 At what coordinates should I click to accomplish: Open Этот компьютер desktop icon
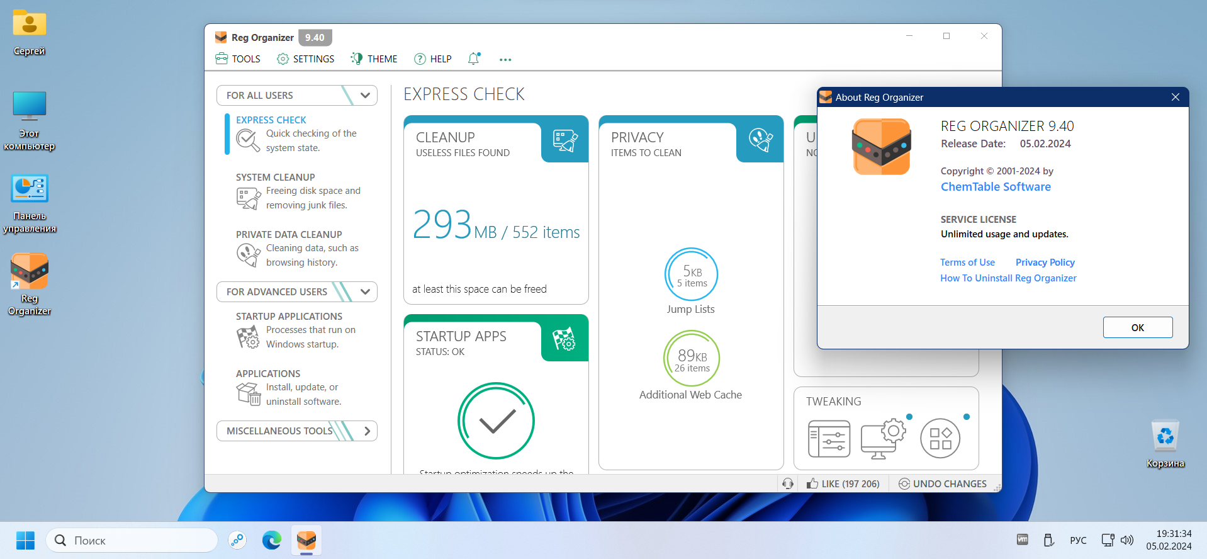click(x=30, y=121)
